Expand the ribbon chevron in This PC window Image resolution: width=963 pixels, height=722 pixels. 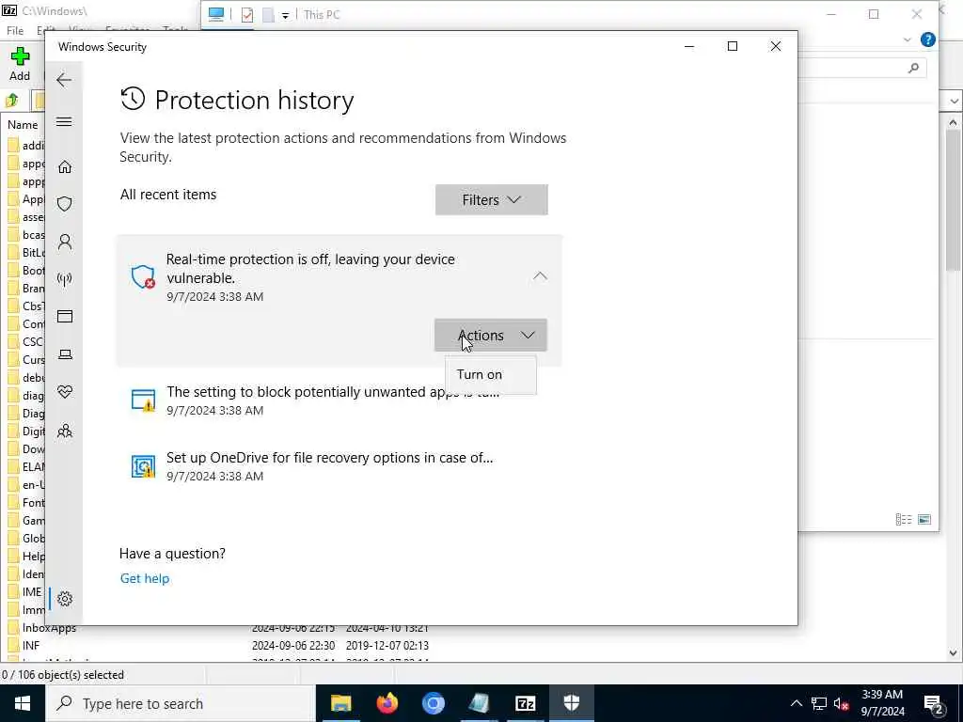pos(908,39)
